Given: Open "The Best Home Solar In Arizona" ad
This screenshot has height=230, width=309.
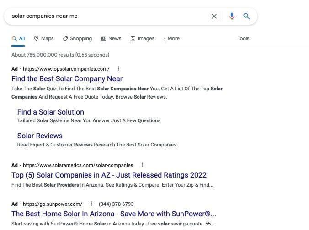Looking at the screenshot, I should click(113, 214).
